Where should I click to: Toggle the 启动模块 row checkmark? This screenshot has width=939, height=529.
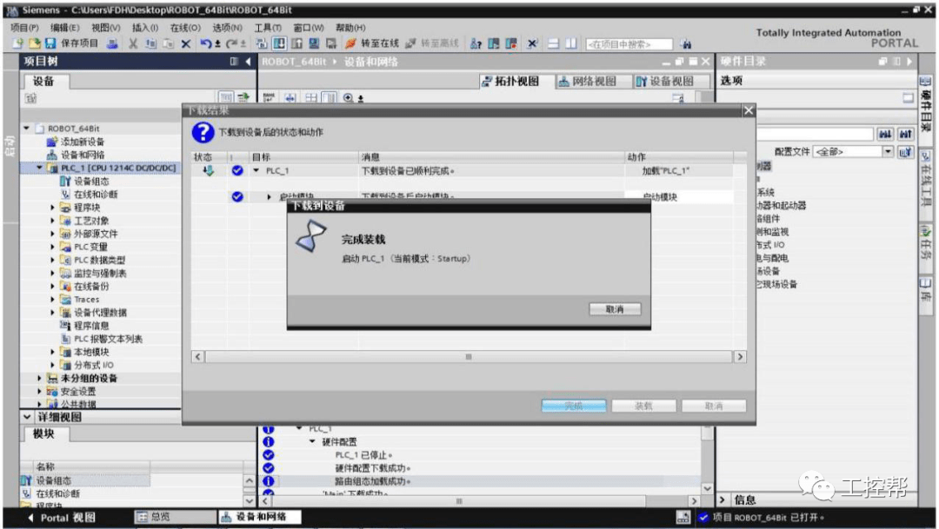(x=237, y=197)
